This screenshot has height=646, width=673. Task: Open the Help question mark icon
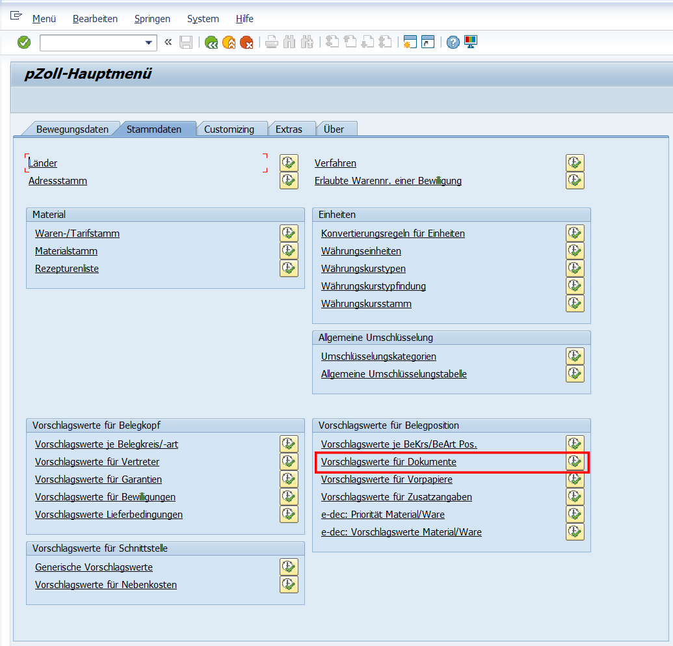coord(453,43)
